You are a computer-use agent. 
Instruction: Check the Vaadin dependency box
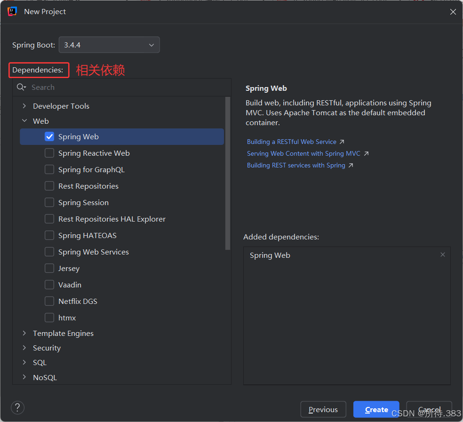[x=49, y=285]
